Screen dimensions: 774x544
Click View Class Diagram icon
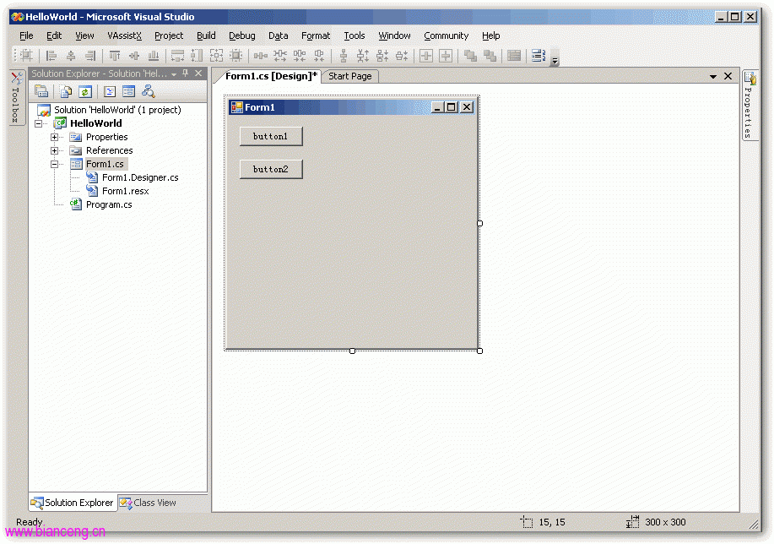(x=148, y=91)
